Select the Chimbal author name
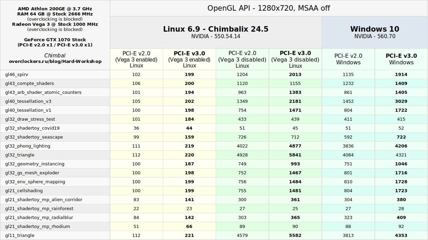 click(x=55, y=56)
